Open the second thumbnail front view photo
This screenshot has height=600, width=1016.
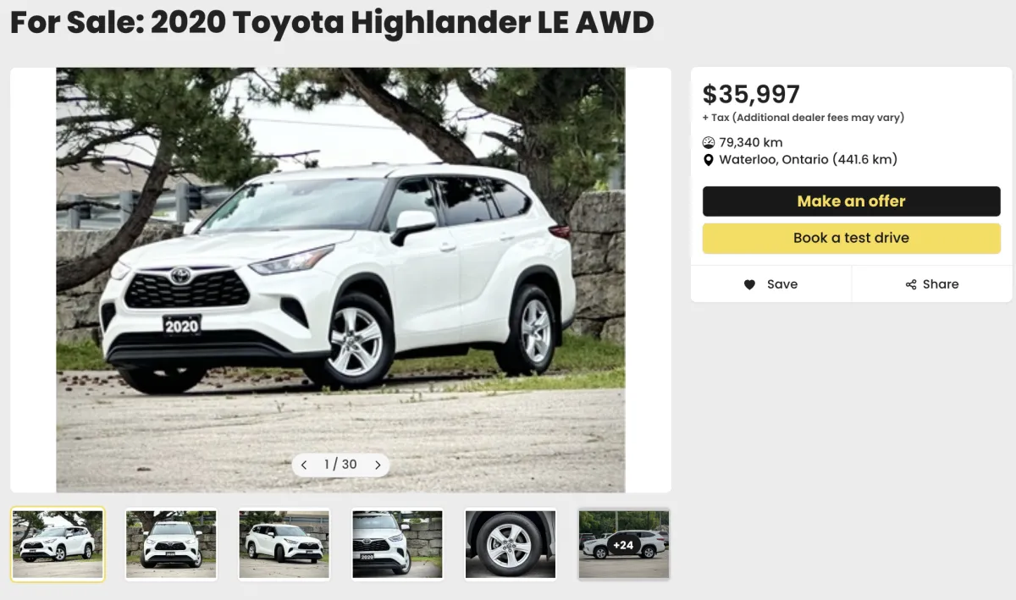(x=171, y=544)
